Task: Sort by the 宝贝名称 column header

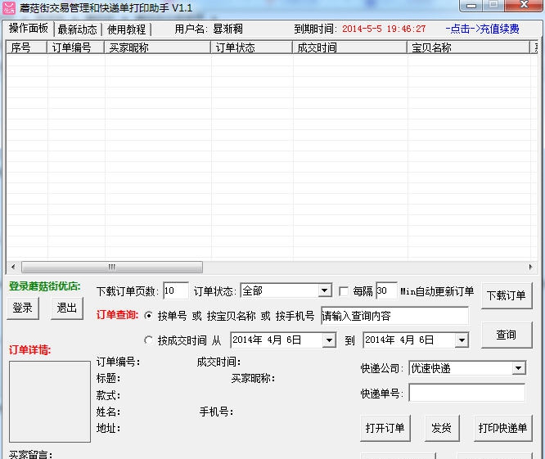Action: click(x=469, y=47)
